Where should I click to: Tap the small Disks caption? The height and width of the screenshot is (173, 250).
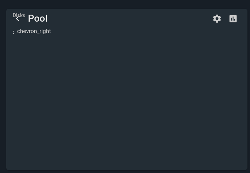point(19,15)
